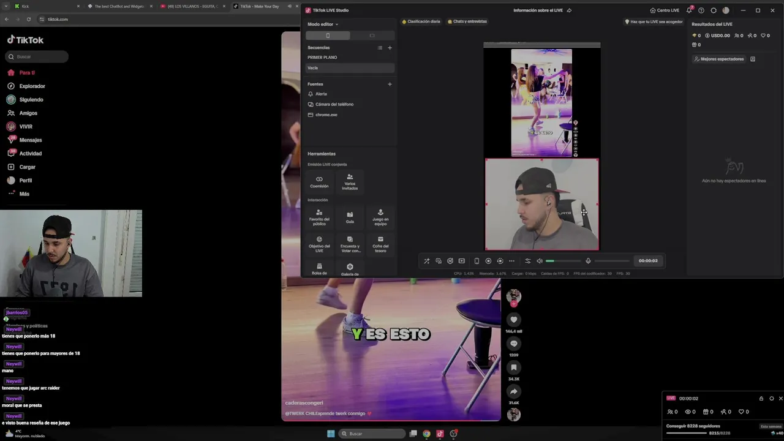Open comments on the TikTok video
The image size is (784, 441).
click(x=514, y=344)
